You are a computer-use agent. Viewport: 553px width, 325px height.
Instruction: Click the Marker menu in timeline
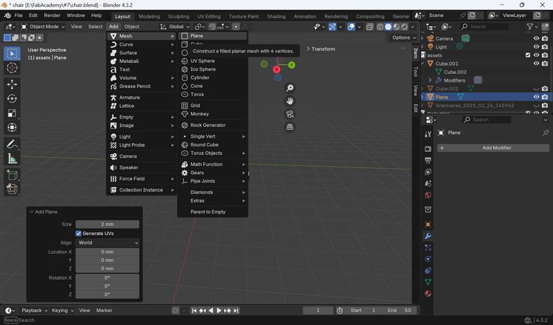coord(104,310)
